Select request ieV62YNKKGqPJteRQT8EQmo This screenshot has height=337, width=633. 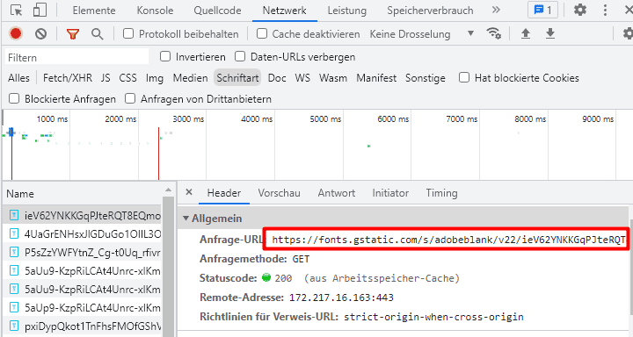[83, 216]
